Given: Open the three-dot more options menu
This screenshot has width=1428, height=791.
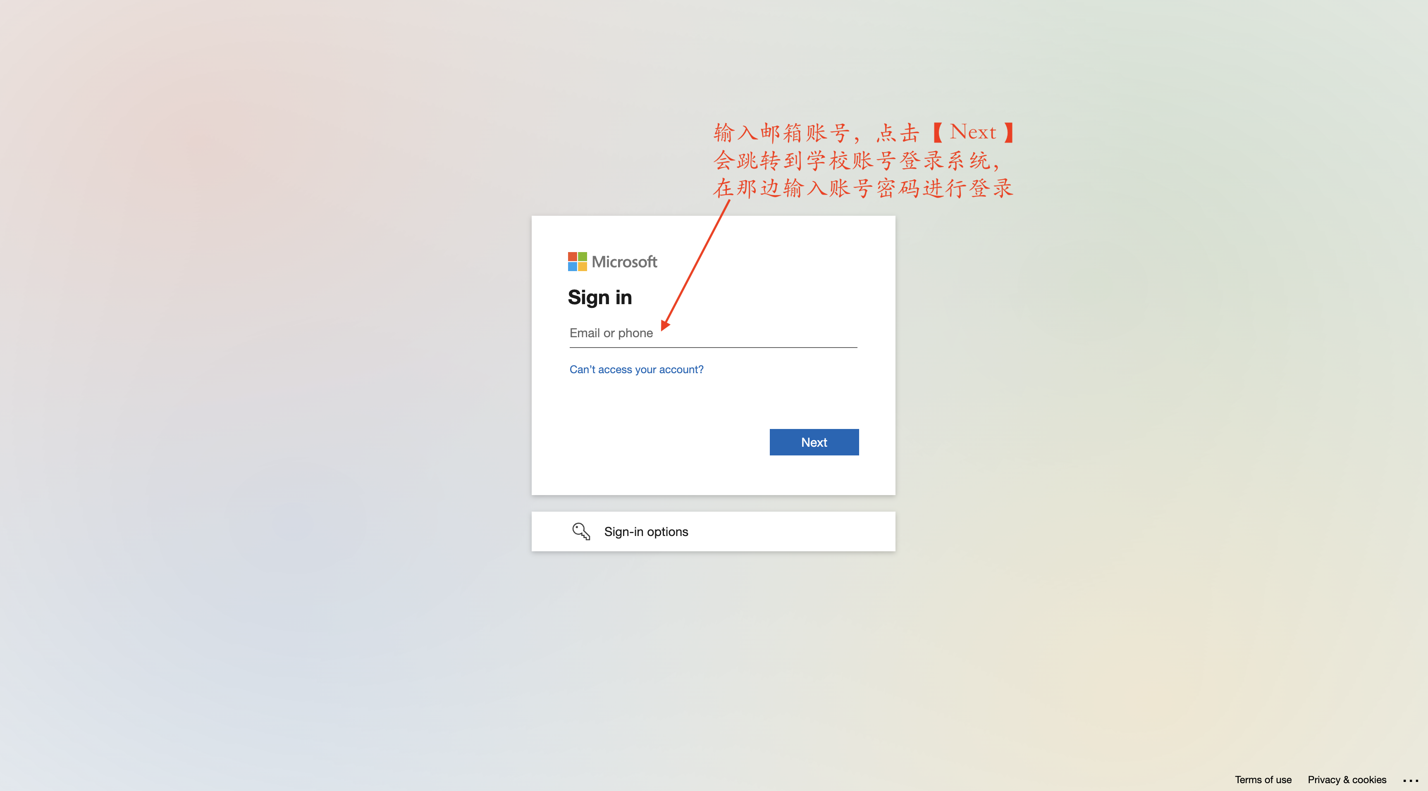Looking at the screenshot, I should (1410, 781).
